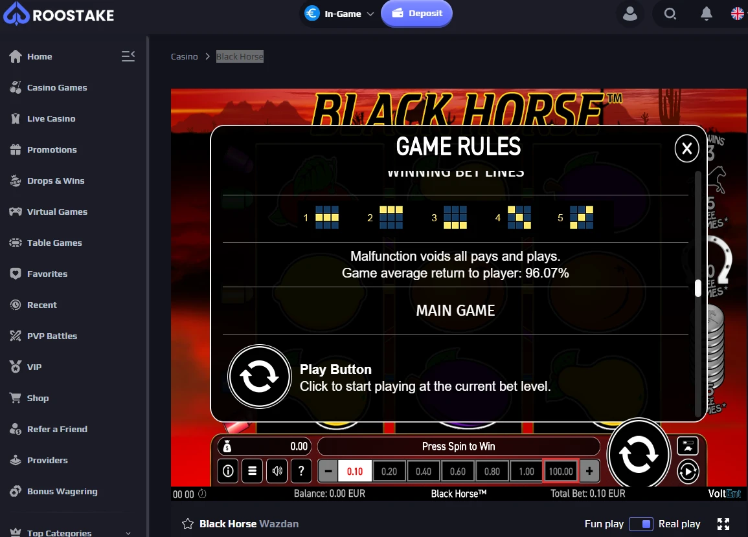Click the 'Game average return to player: 96.07%' text
Viewport: 748px width, 537px height.
455,273
